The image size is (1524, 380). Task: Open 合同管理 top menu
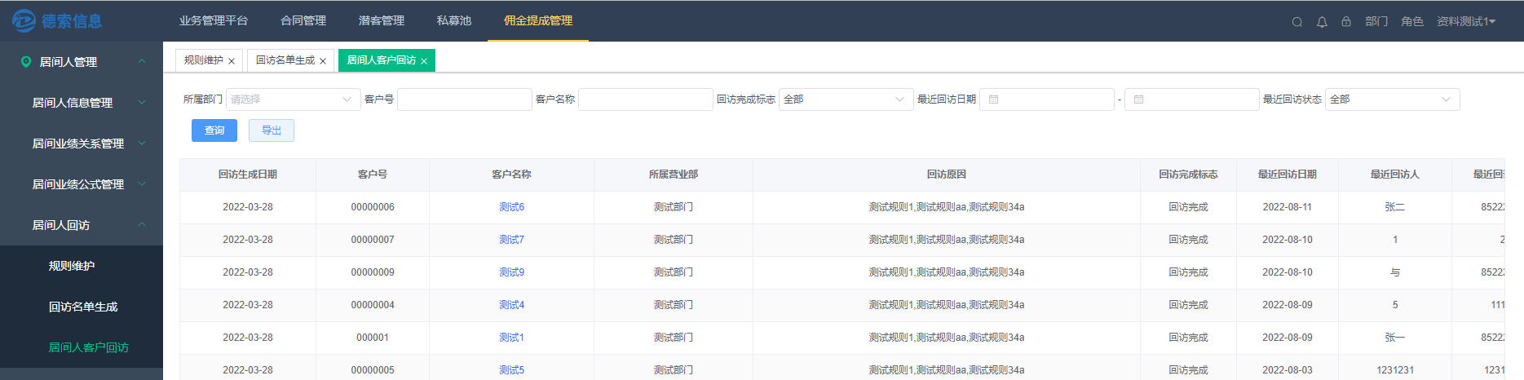click(x=303, y=20)
